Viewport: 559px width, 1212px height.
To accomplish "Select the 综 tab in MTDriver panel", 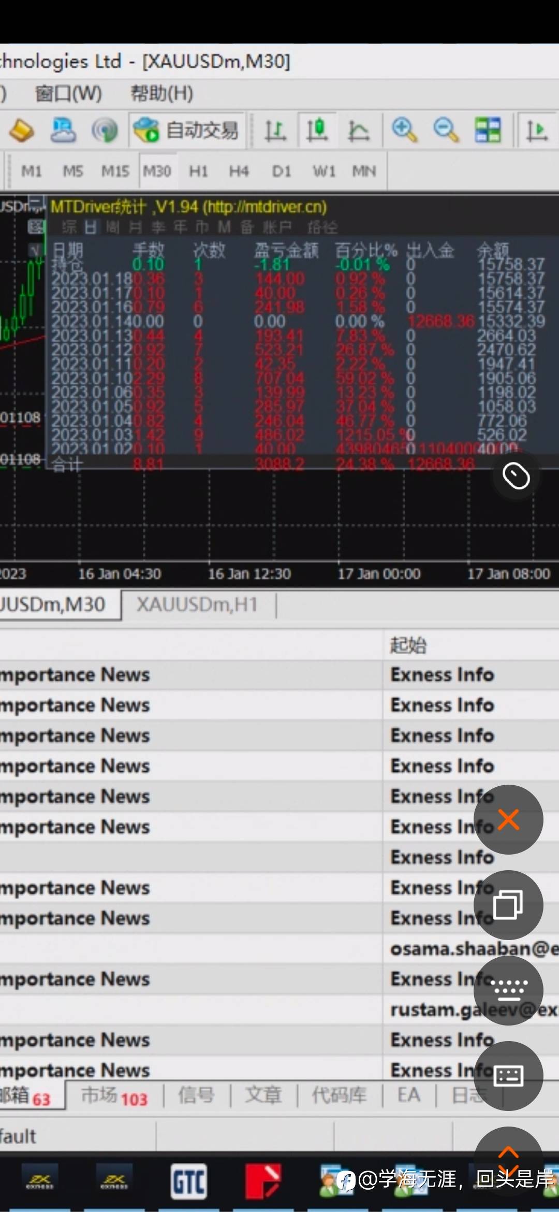I will 69,227.
